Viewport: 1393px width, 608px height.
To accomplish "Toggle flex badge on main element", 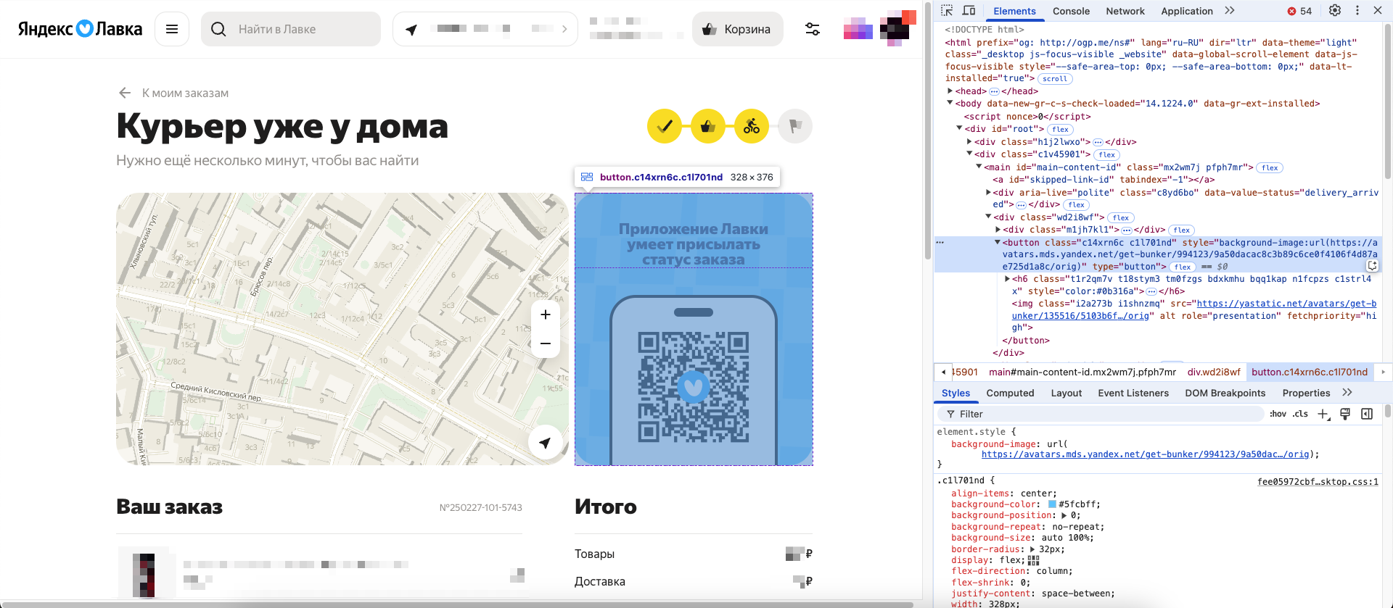I will click(x=1270, y=167).
